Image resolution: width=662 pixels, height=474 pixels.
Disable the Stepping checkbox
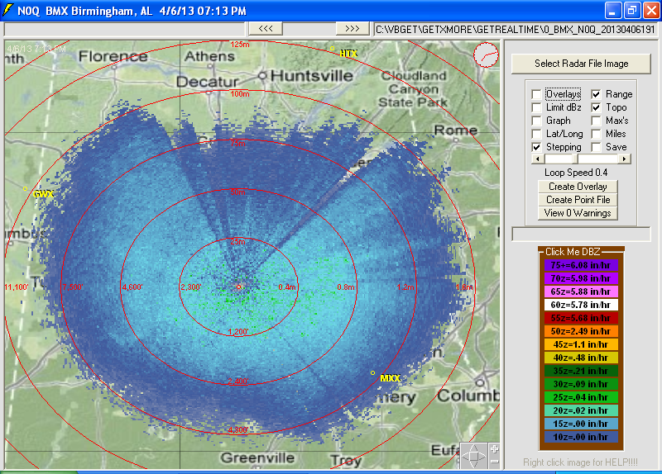537,147
